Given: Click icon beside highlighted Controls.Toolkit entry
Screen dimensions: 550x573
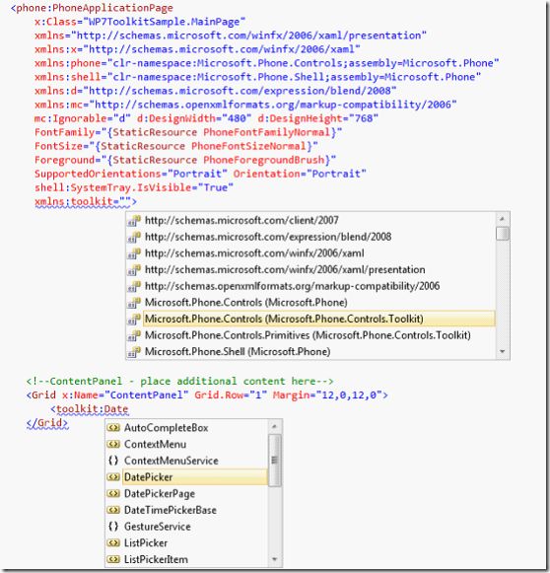Looking at the screenshot, I should 134,319.
